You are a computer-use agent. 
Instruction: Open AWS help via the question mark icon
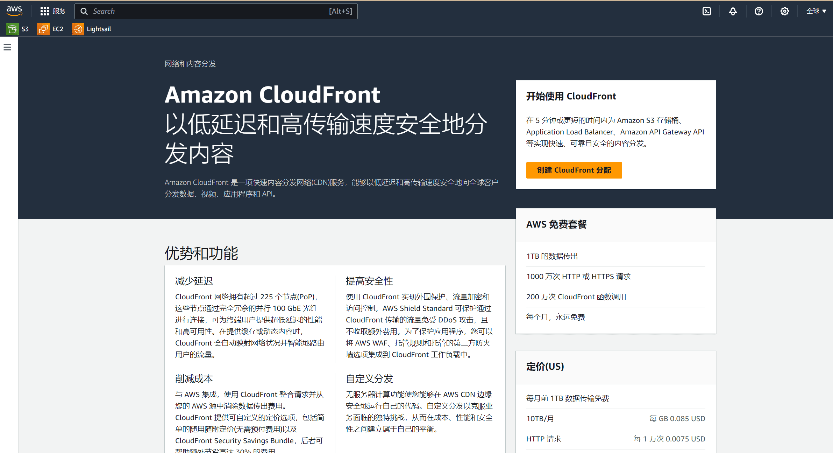click(x=759, y=11)
